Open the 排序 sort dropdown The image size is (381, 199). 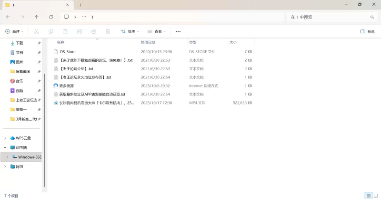point(130,31)
